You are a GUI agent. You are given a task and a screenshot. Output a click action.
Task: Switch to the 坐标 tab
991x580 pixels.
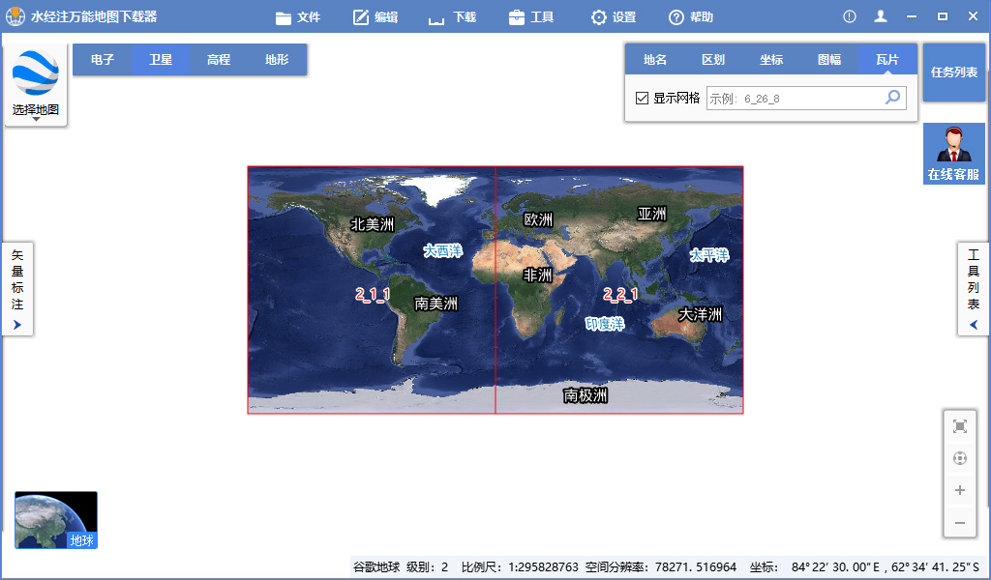click(771, 59)
